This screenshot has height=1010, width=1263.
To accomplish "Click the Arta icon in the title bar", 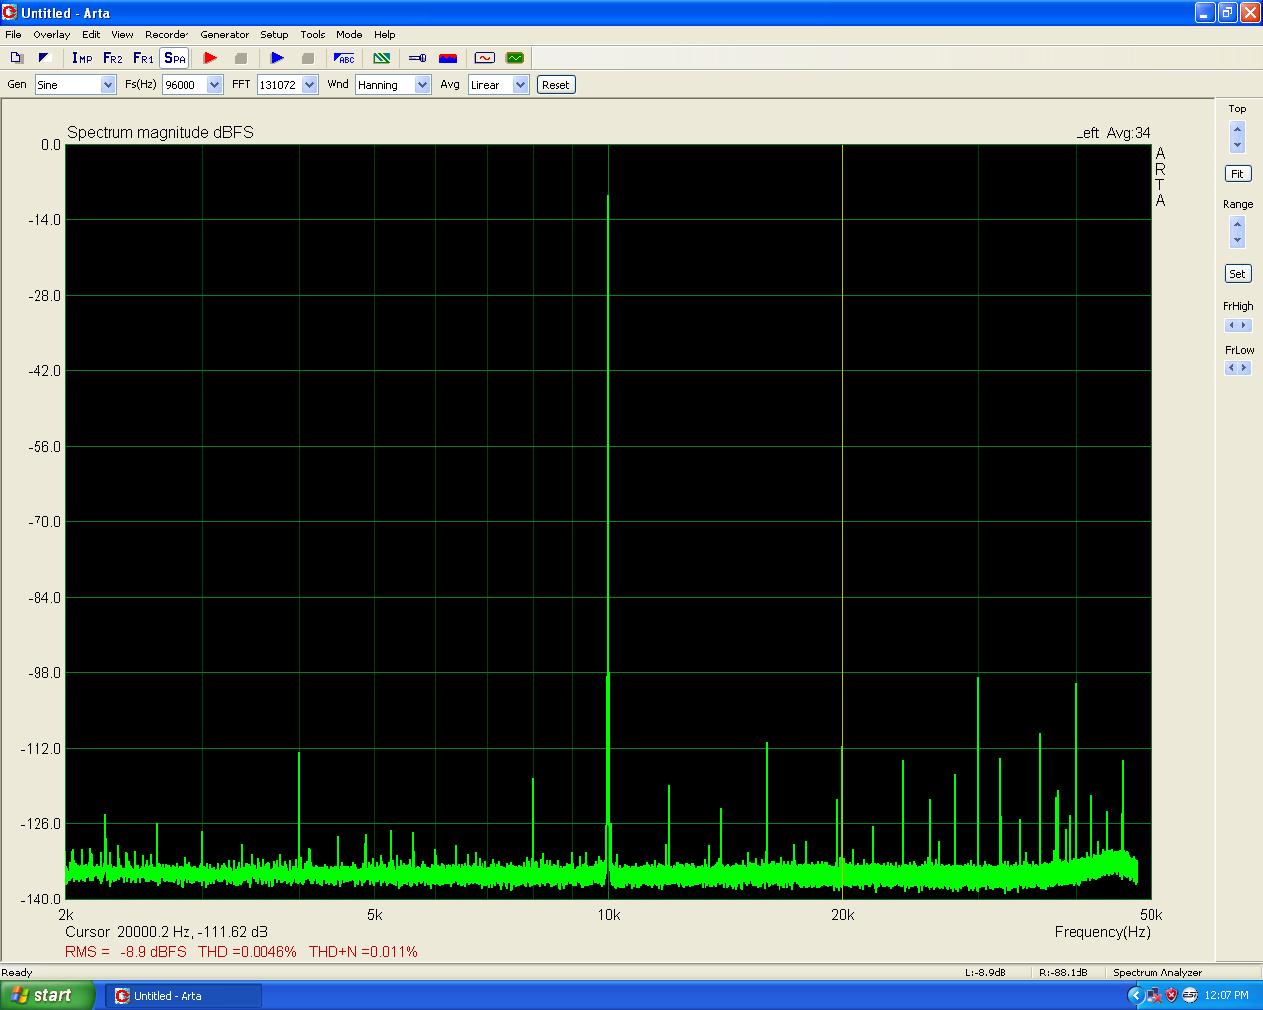I will click(10, 13).
